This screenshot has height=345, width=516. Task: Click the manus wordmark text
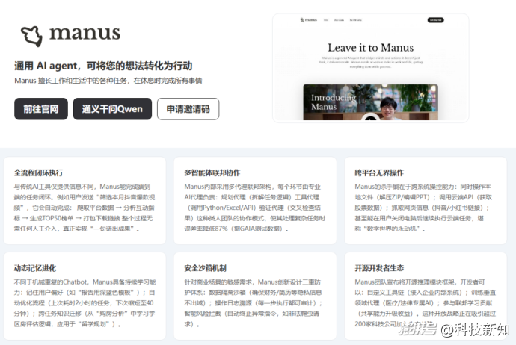point(85,33)
